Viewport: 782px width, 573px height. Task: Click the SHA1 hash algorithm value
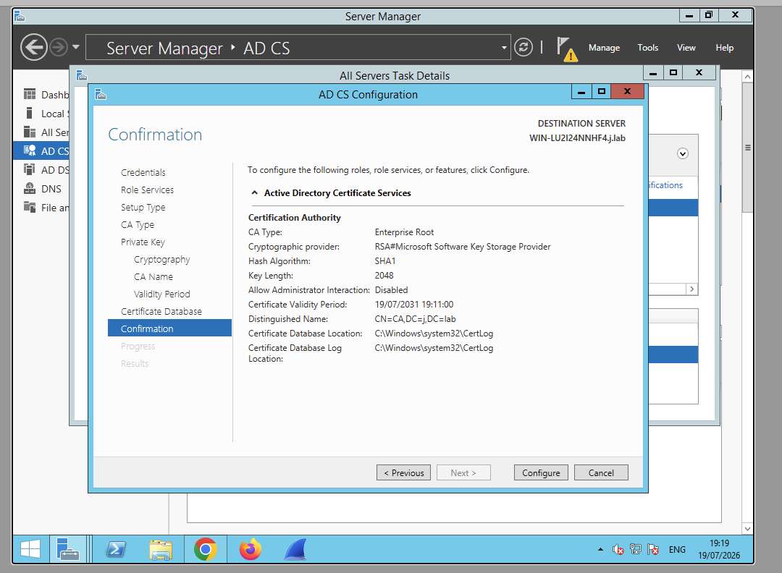tap(385, 261)
